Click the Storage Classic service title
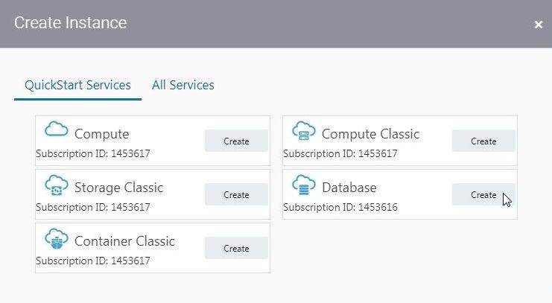Viewport: 552px width, 303px height. [118, 188]
